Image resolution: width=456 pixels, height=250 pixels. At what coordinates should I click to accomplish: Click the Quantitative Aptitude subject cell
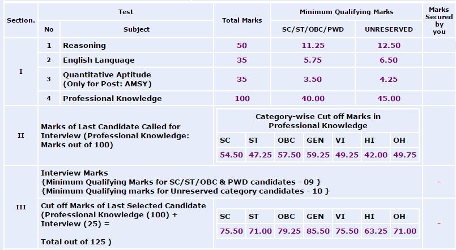(107, 79)
